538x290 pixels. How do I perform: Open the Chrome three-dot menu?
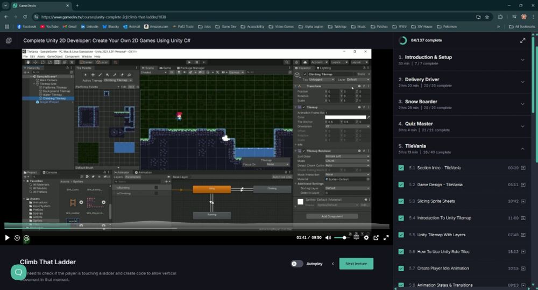click(x=533, y=17)
